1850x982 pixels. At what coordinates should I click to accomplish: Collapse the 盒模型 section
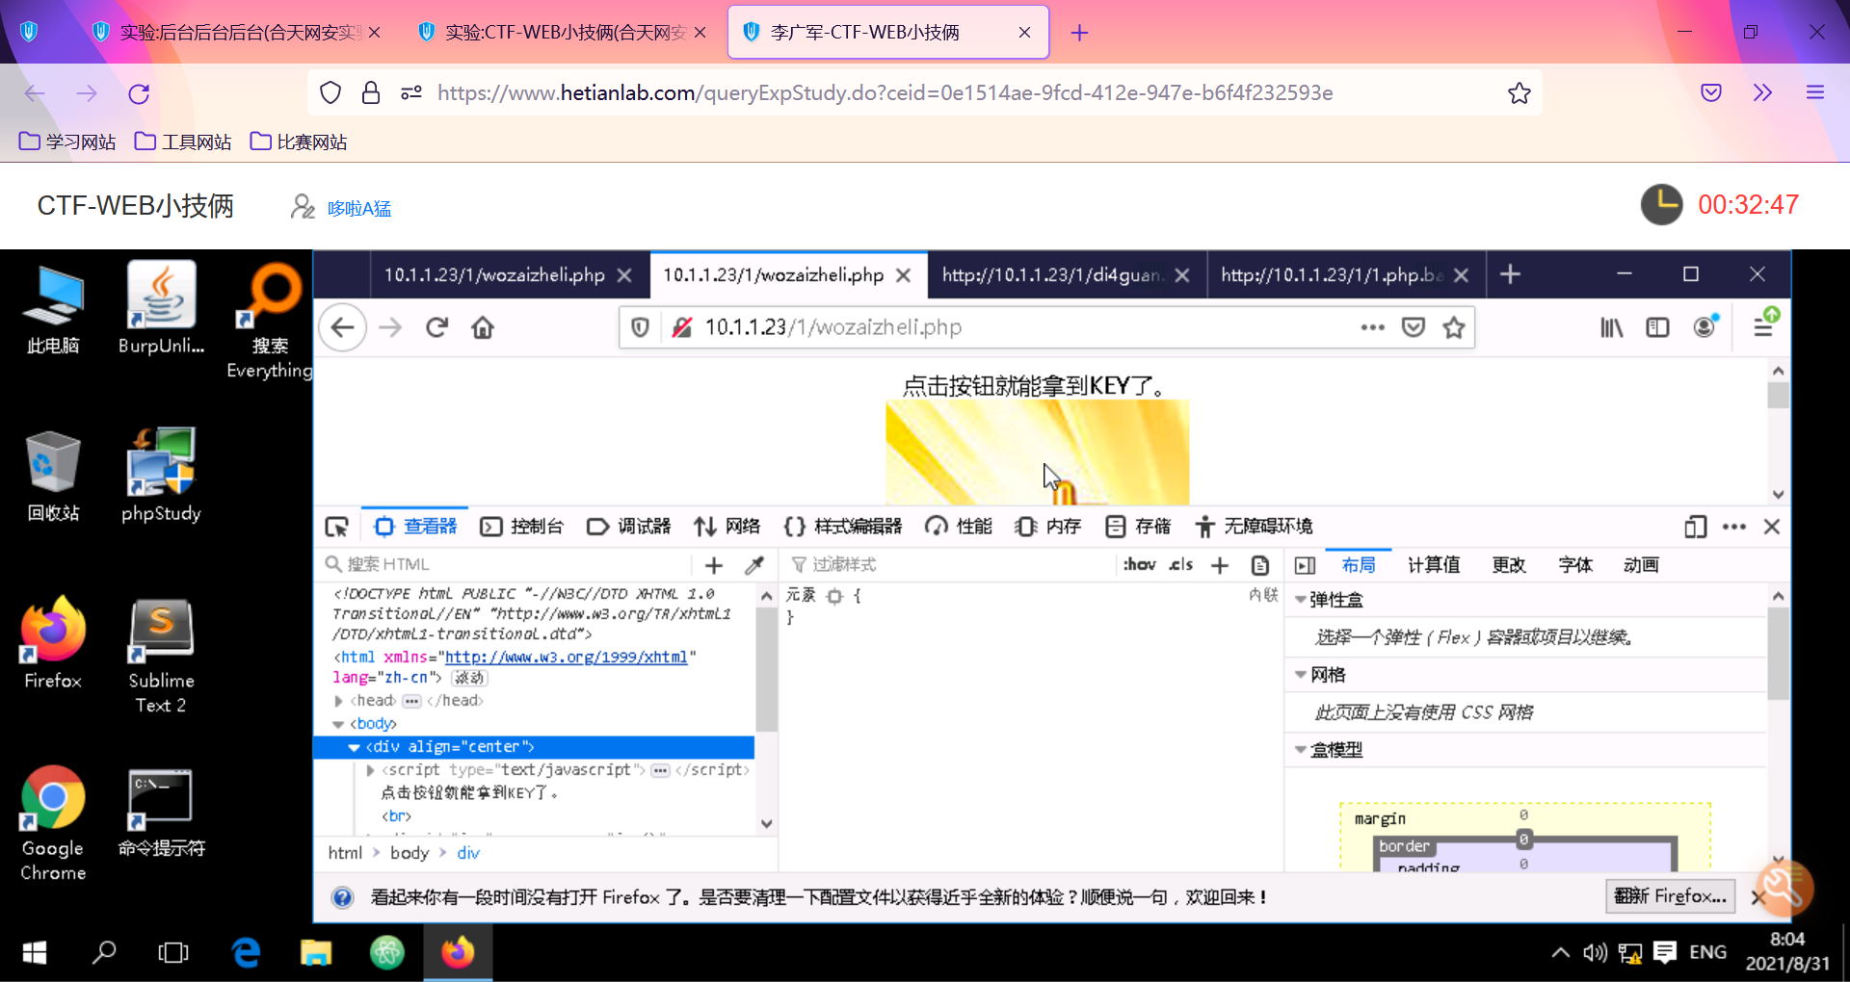pos(1301,750)
